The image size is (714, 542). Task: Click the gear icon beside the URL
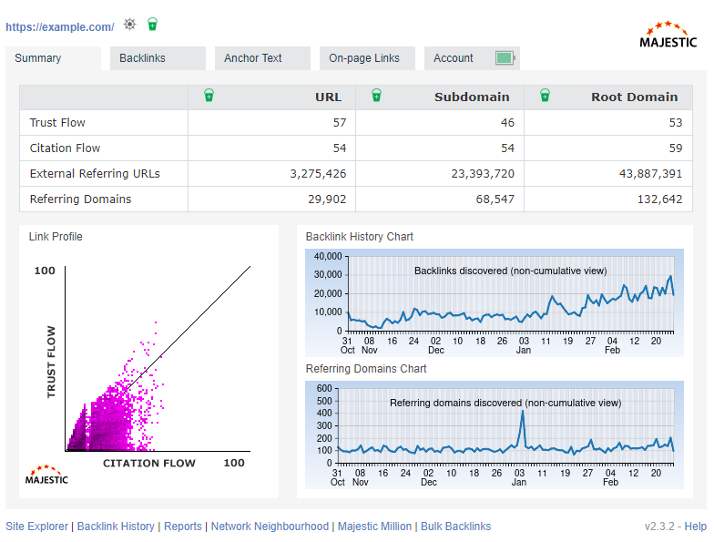[130, 25]
